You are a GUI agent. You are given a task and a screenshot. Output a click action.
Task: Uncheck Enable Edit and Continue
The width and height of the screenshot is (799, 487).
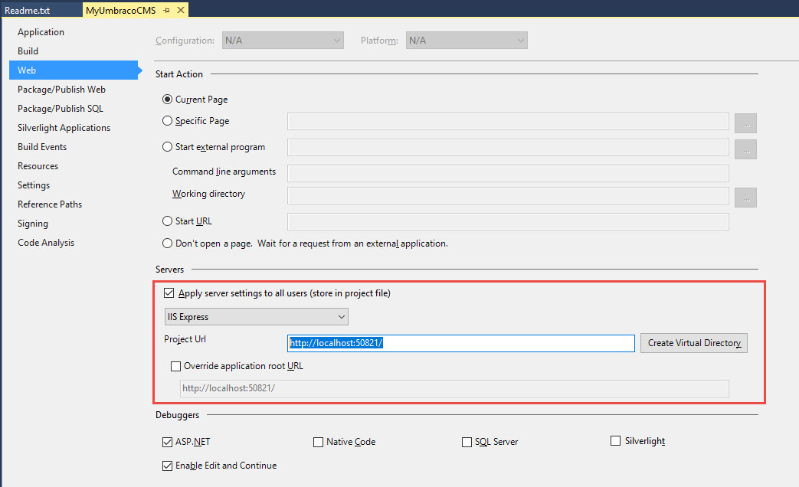coord(168,466)
